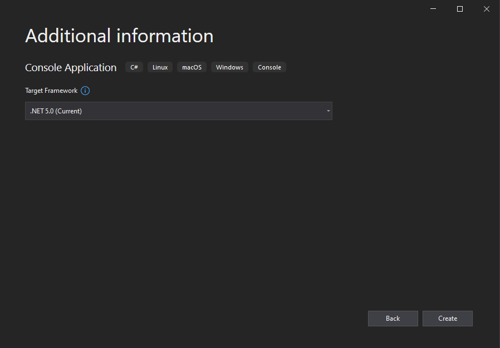Click the Target Framework label
The width and height of the screenshot is (500, 348).
click(51, 91)
